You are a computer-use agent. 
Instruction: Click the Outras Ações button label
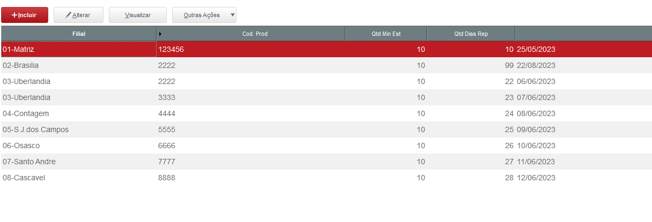[x=202, y=16]
